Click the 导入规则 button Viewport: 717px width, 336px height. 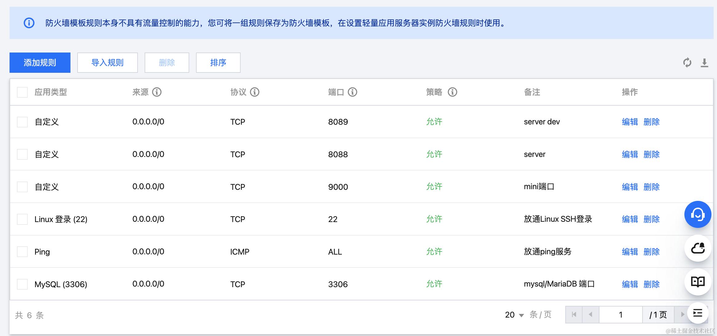107,63
